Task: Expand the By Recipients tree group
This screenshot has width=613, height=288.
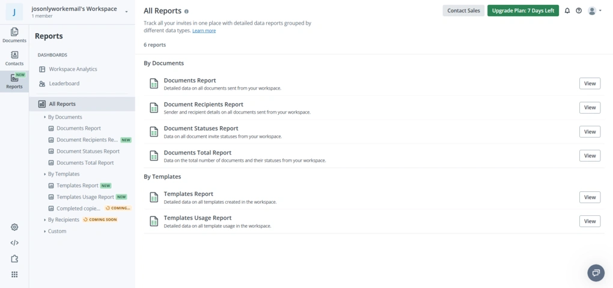Action: tap(45, 220)
